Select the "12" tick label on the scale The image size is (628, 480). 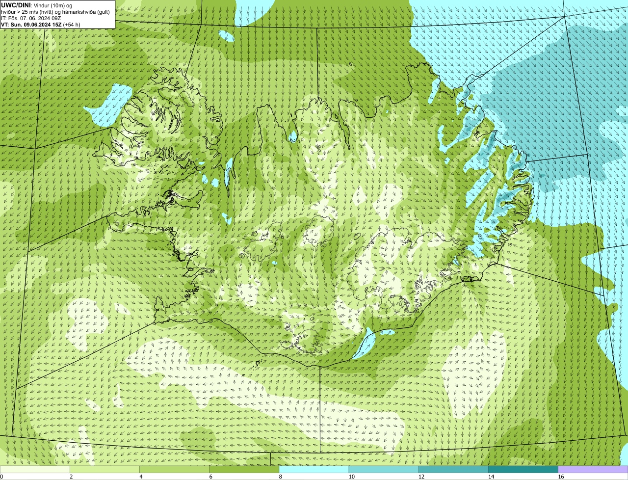pyautogui.click(x=421, y=477)
